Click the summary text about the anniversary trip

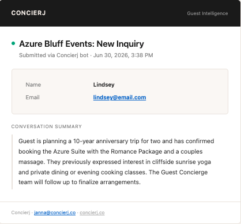tap(116, 162)
